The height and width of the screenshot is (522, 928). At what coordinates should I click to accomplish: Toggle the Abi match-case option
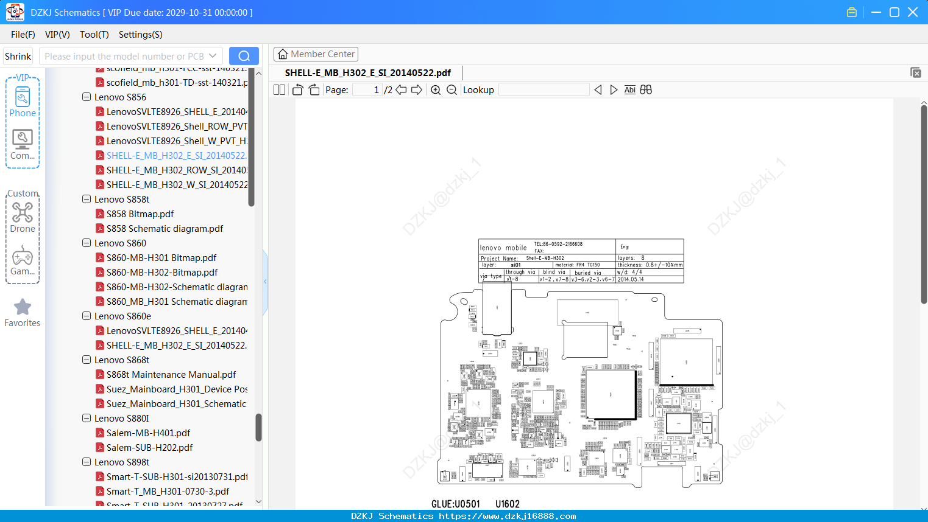click(630, 90)
